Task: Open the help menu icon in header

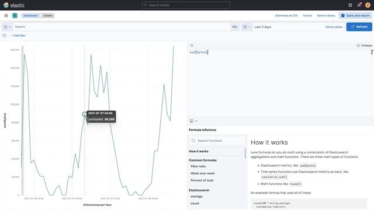Action: [x=350, y=5]
